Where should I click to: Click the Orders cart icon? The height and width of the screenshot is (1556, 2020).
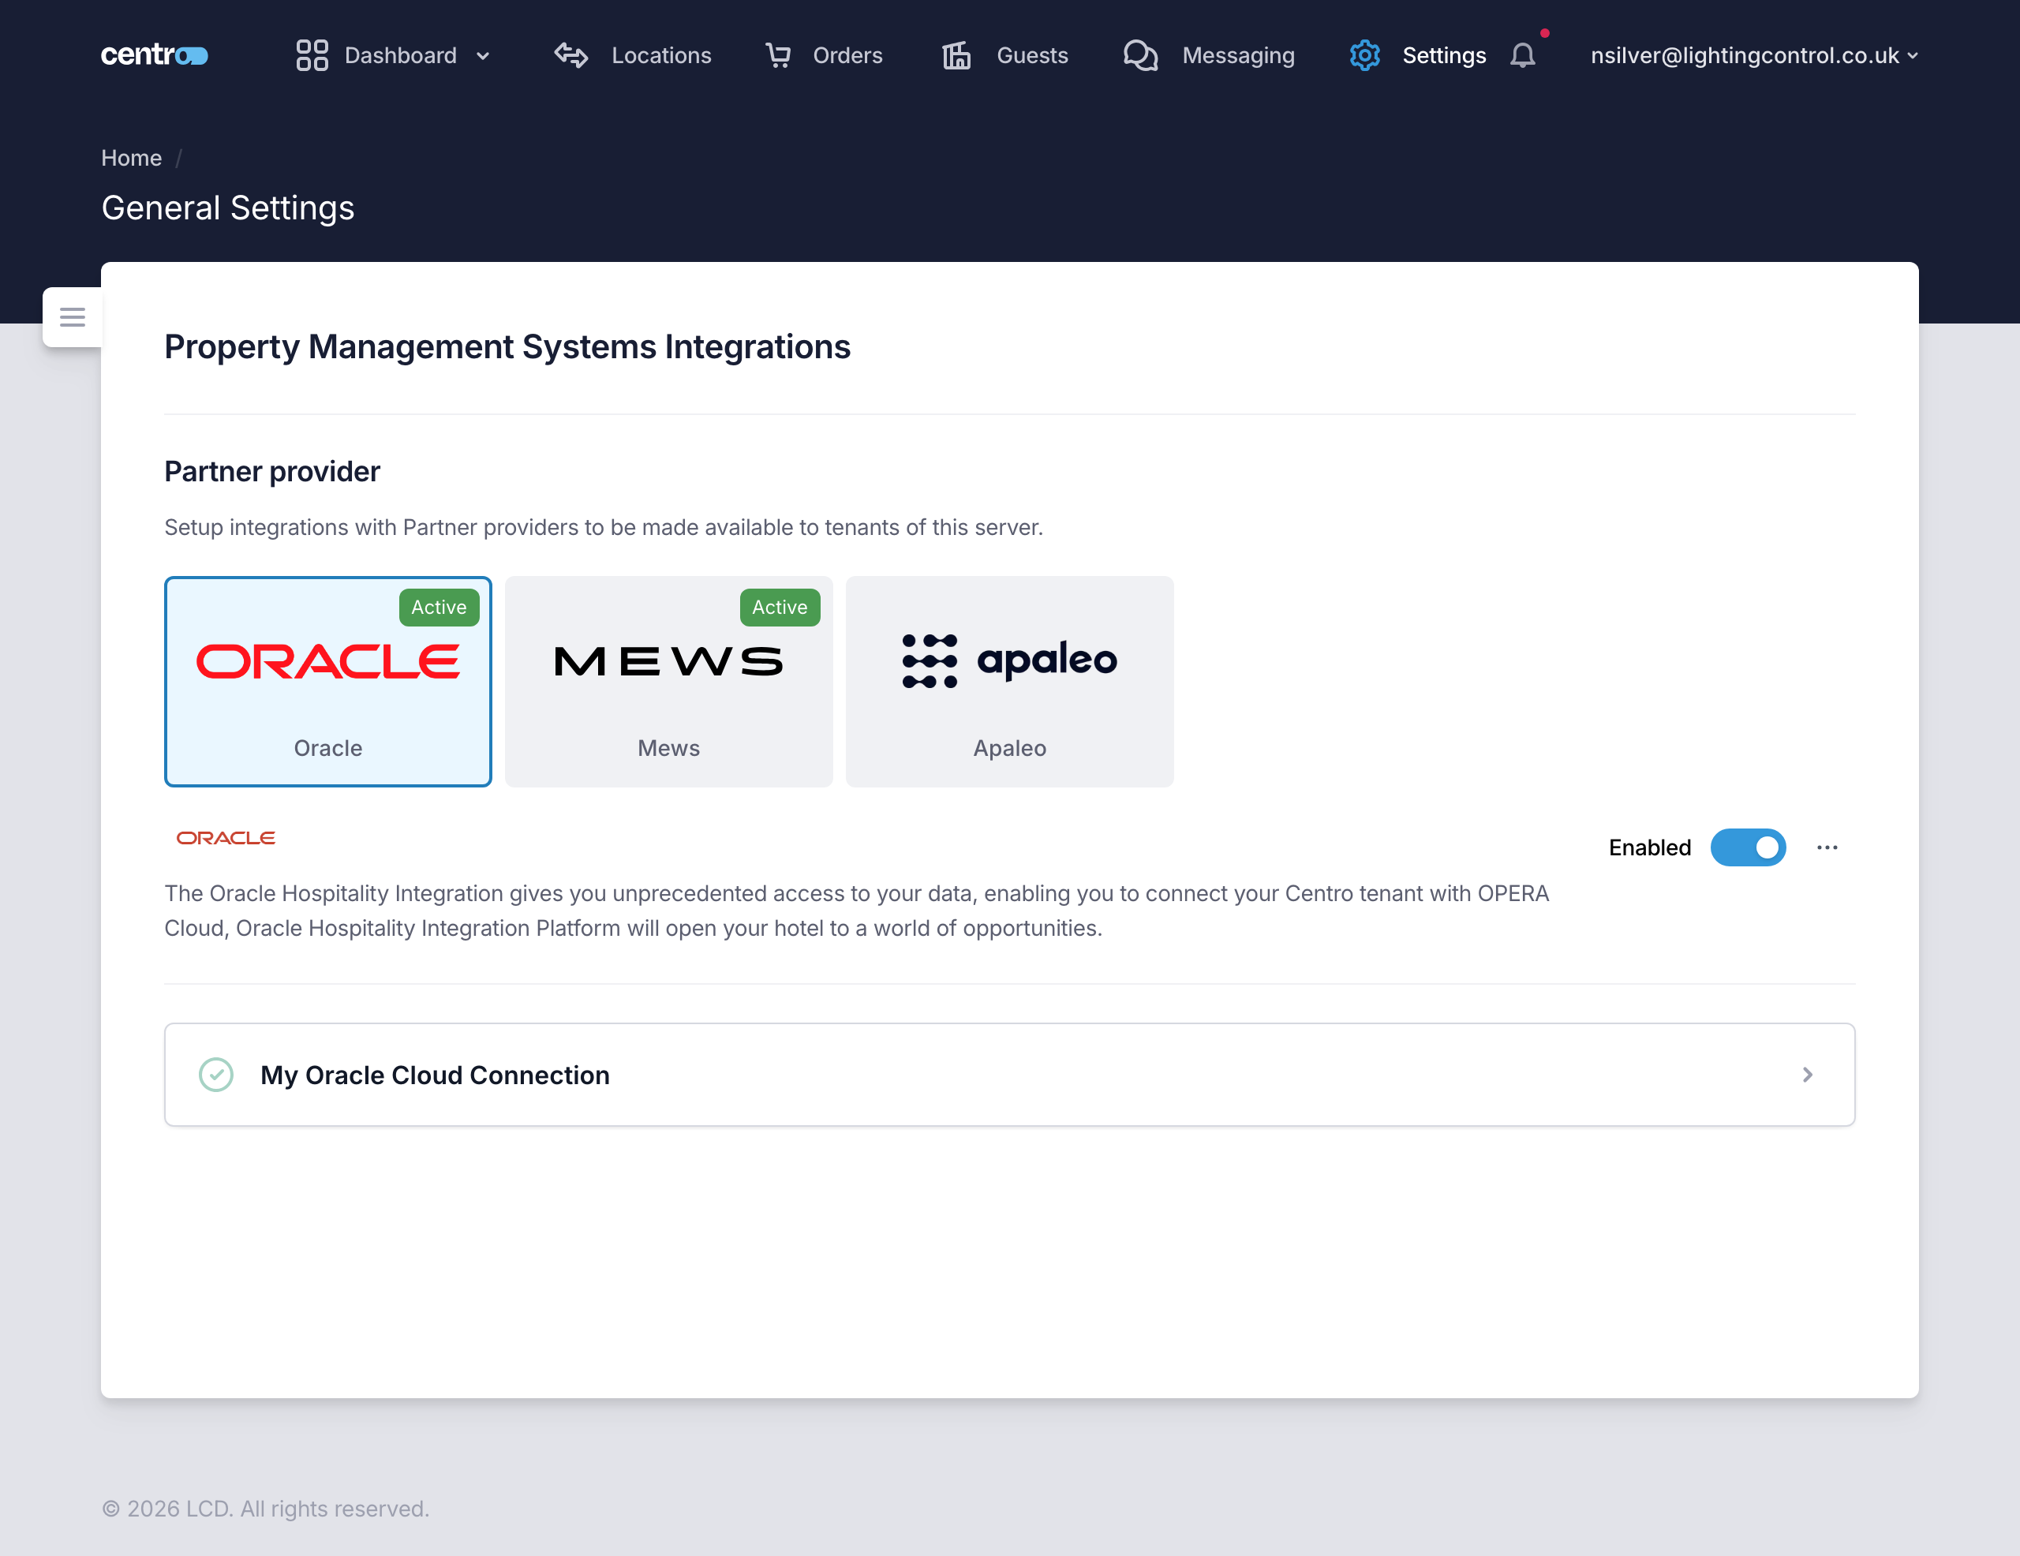[778, 55]
